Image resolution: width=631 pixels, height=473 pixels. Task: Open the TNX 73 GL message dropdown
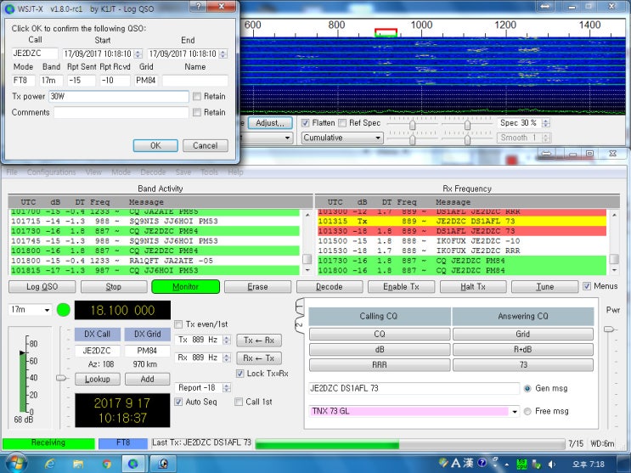[514, 412]
